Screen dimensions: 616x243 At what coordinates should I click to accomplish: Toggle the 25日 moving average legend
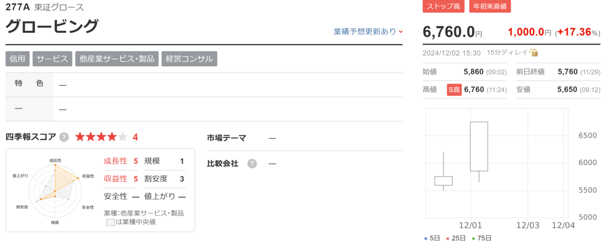point(457,238)
